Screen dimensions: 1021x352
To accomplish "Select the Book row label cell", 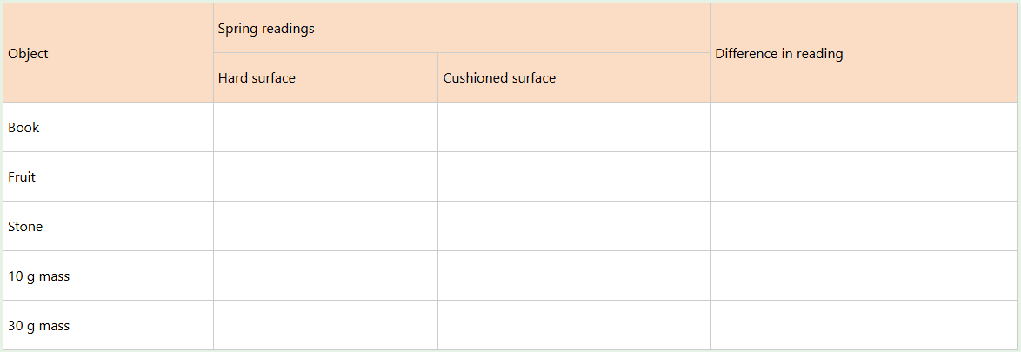I will [108, 128].
